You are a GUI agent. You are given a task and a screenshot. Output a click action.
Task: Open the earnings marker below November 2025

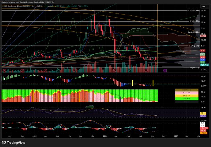point(93,70)
